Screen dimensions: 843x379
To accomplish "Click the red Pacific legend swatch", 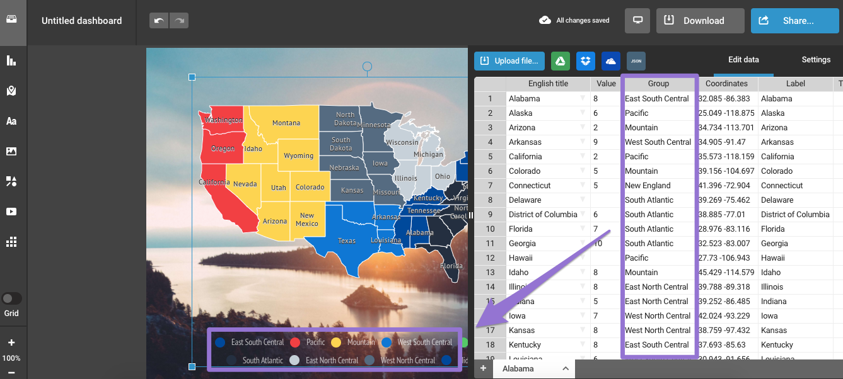I will [294, 342].
